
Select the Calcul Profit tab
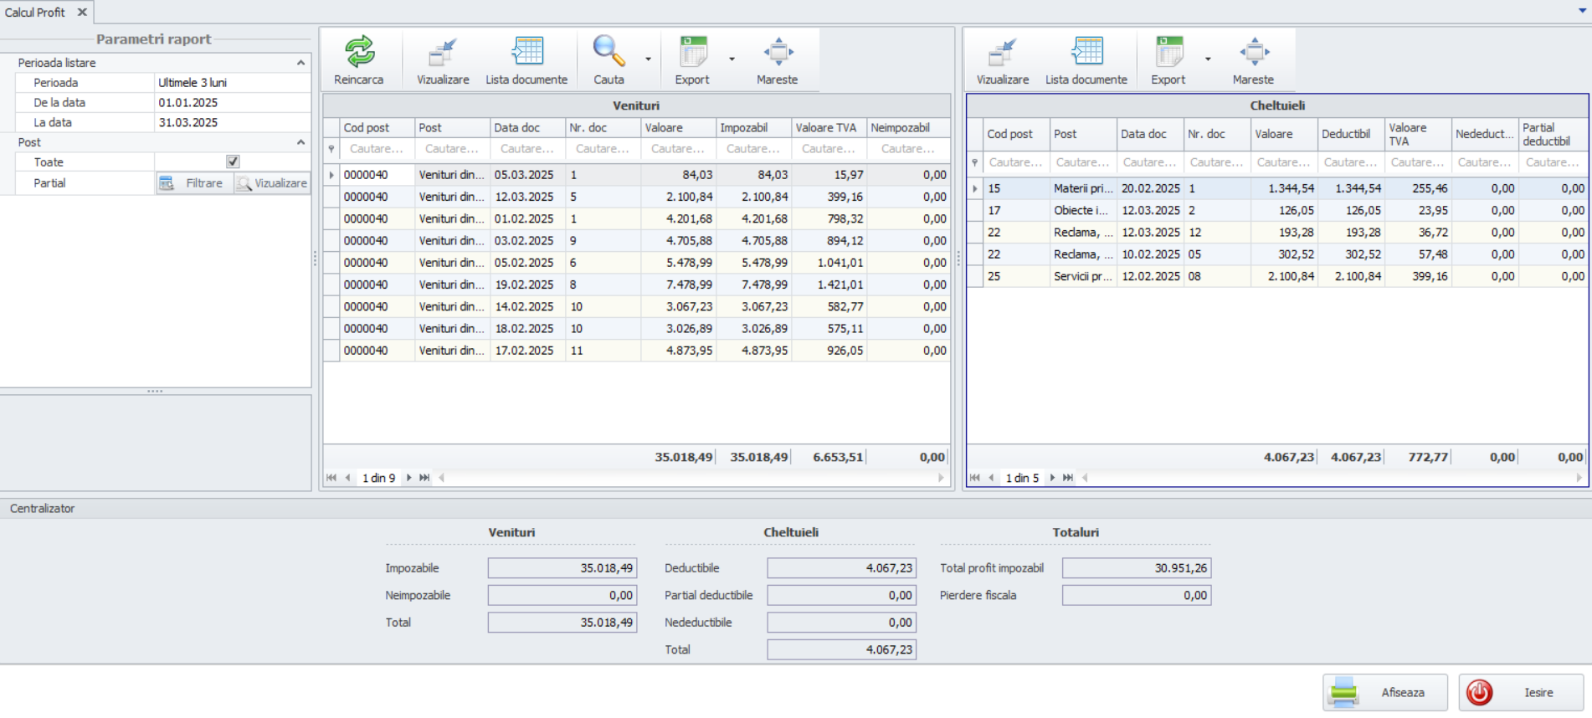coord(35,13)
